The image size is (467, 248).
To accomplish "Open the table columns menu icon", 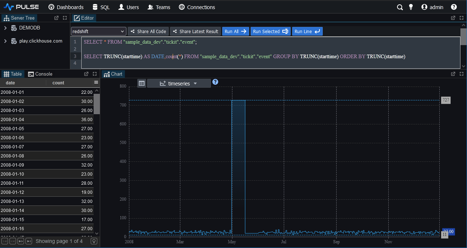I will tap(96, 83).
